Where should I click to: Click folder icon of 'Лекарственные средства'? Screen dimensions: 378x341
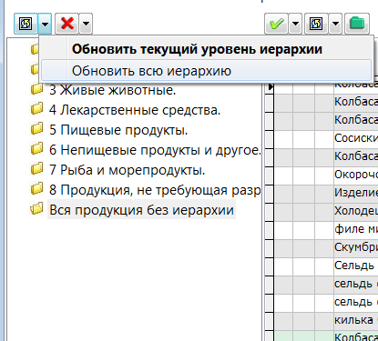tap(36, 109)
